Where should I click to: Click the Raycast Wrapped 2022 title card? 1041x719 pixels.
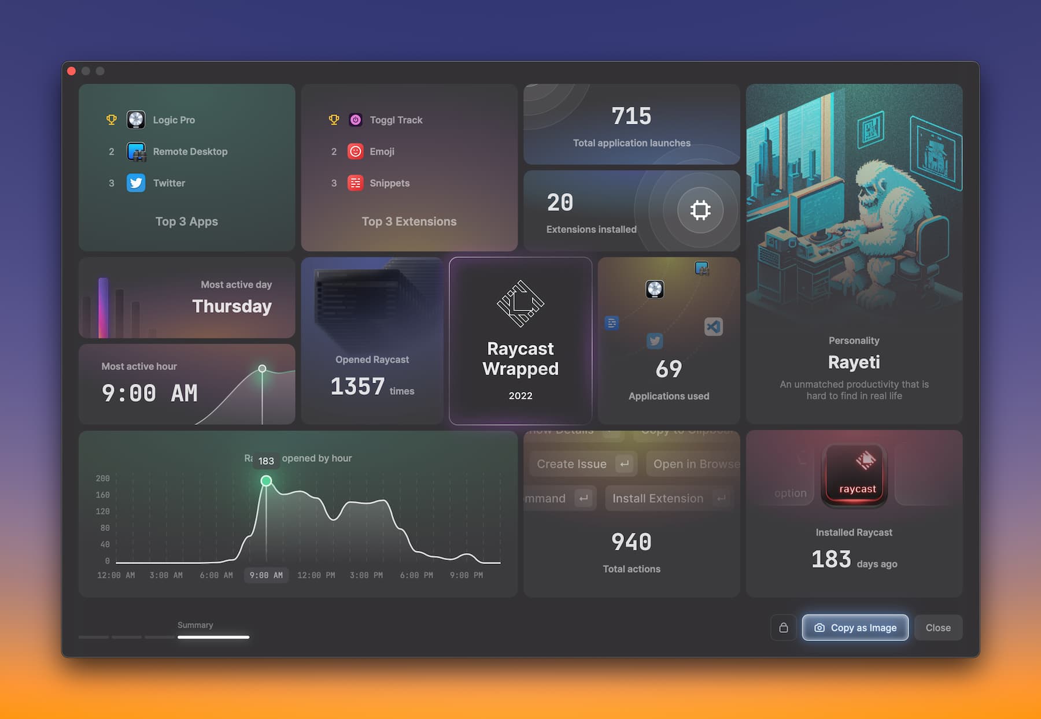pos(520,341)
